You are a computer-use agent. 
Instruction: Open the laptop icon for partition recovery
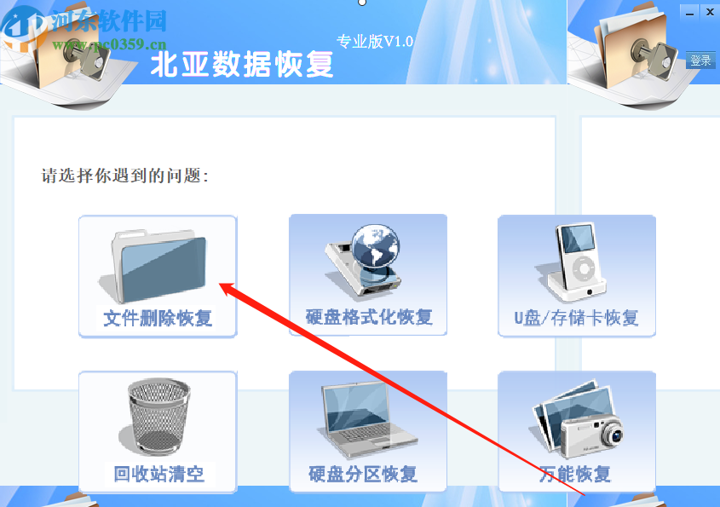367,419
